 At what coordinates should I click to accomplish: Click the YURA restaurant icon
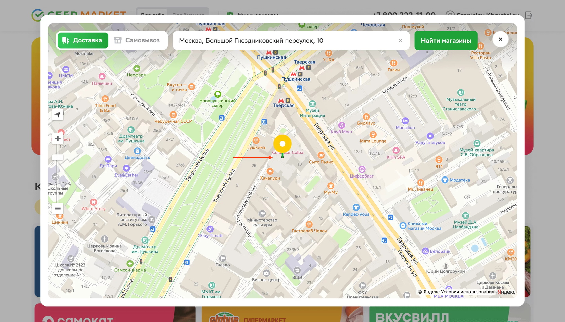[x=329, y=53]
